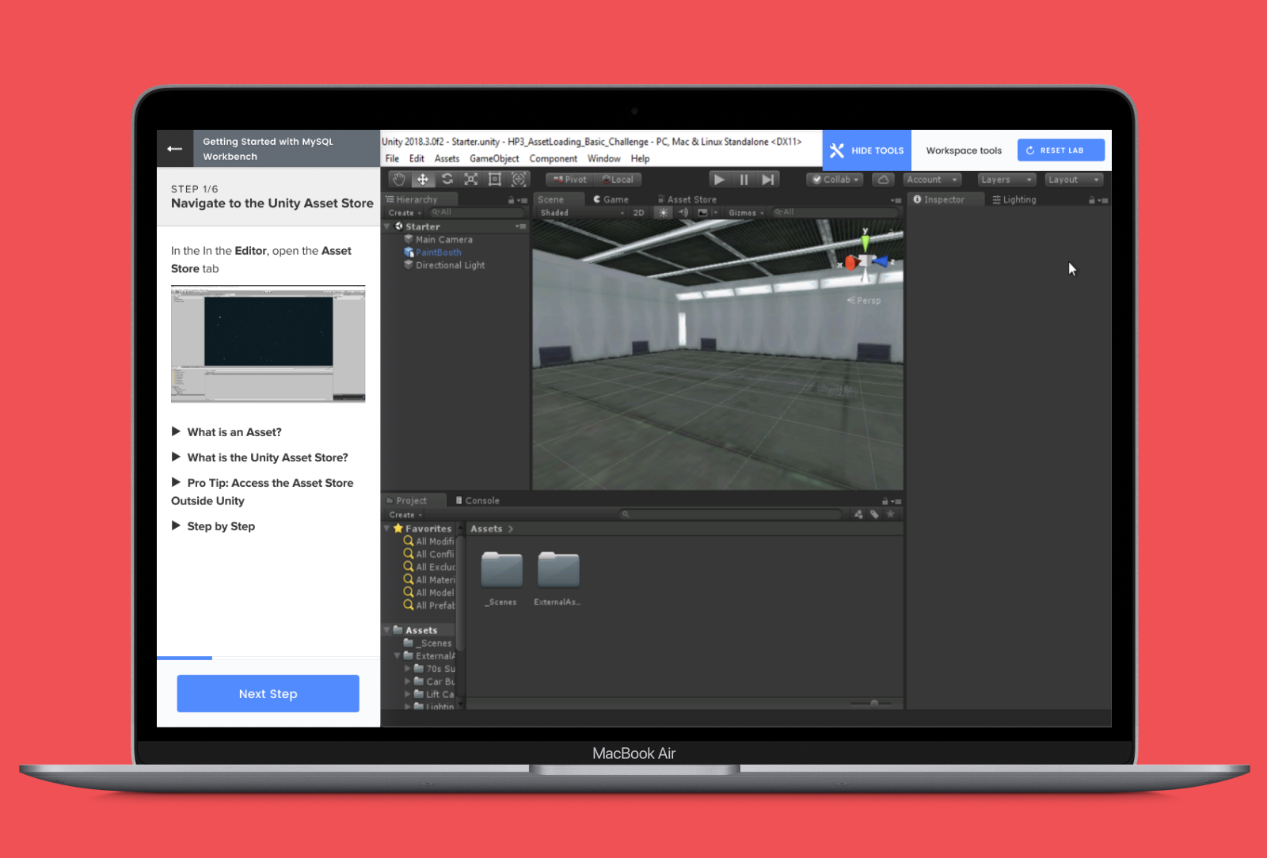Open the cloud Services button

pyautogui.click(x=883, y=180)
